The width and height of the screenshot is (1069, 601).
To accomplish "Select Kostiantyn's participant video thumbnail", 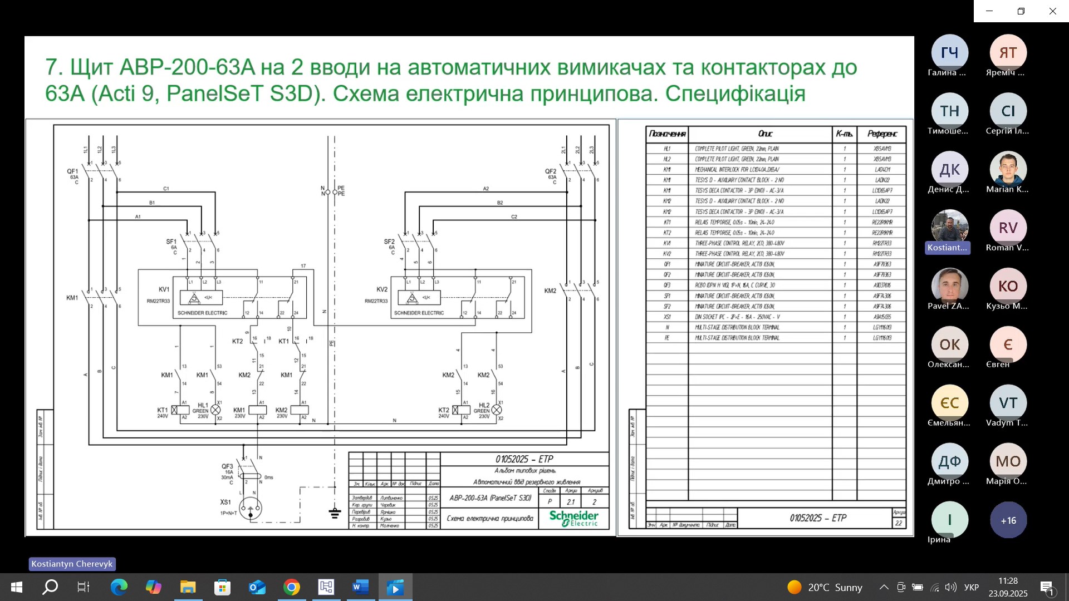I will pyautogui.click(x=949, y=228).
